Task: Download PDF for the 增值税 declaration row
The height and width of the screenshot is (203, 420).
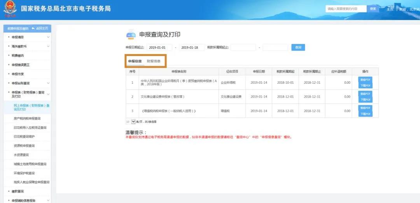Action: coord(365,114)
